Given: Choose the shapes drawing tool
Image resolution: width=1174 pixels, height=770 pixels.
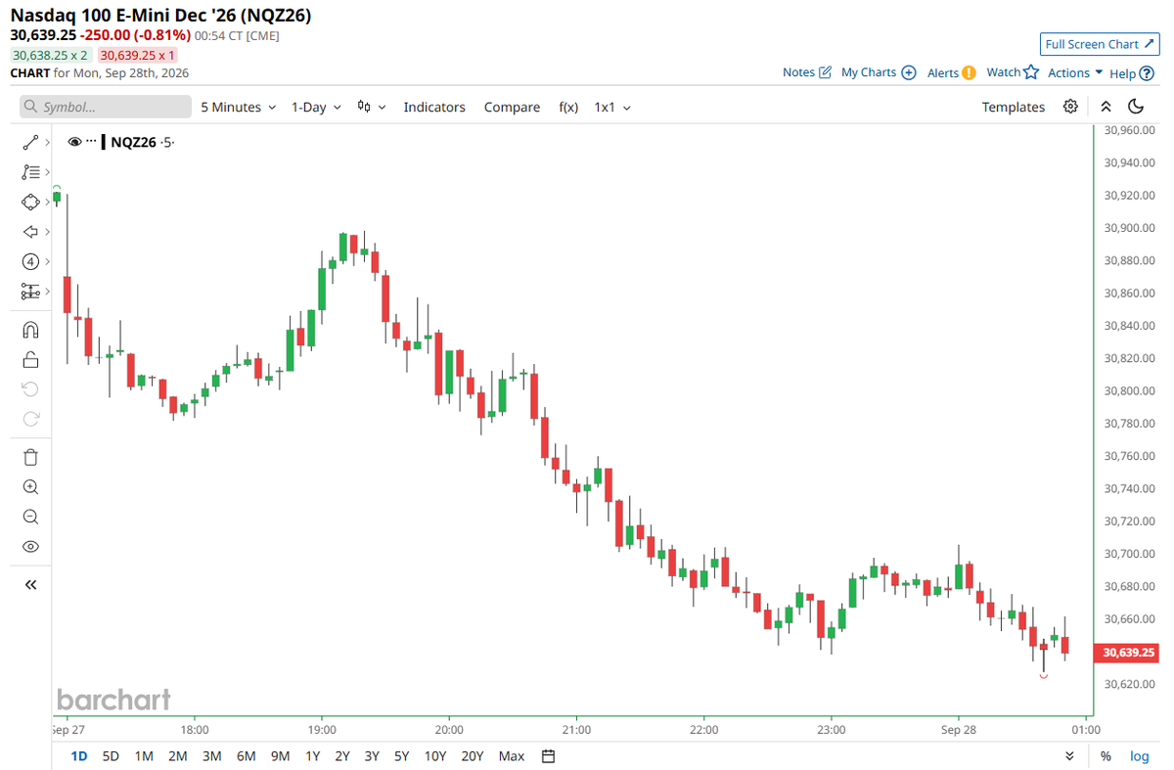Looking at the screenshot, I should 30,202.
